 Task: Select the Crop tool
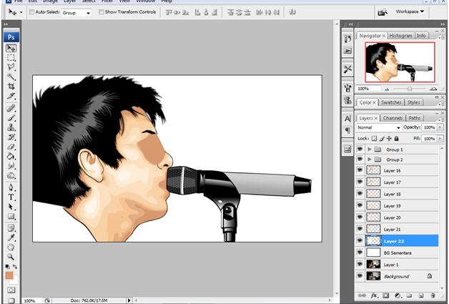(x=11, y=86)
